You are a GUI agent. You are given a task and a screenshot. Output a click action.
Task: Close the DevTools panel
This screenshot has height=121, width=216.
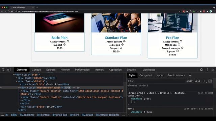coord(213,70)
